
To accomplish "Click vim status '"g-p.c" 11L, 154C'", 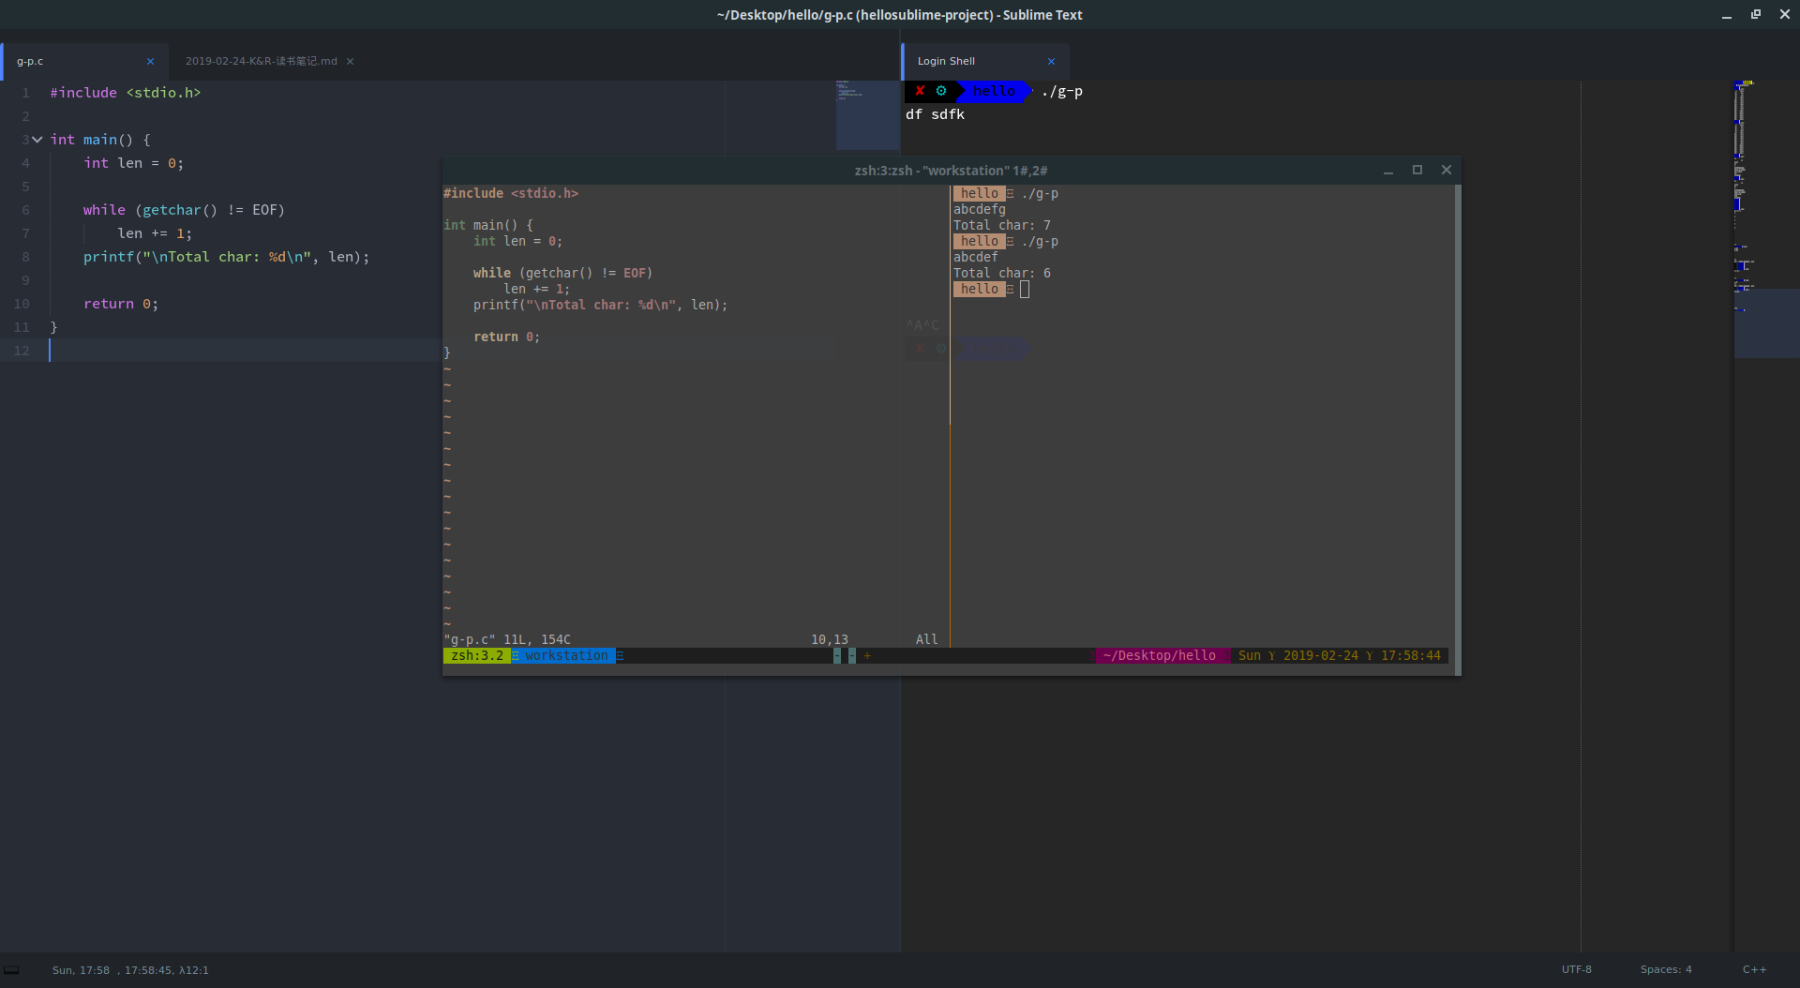I will 507,640.
